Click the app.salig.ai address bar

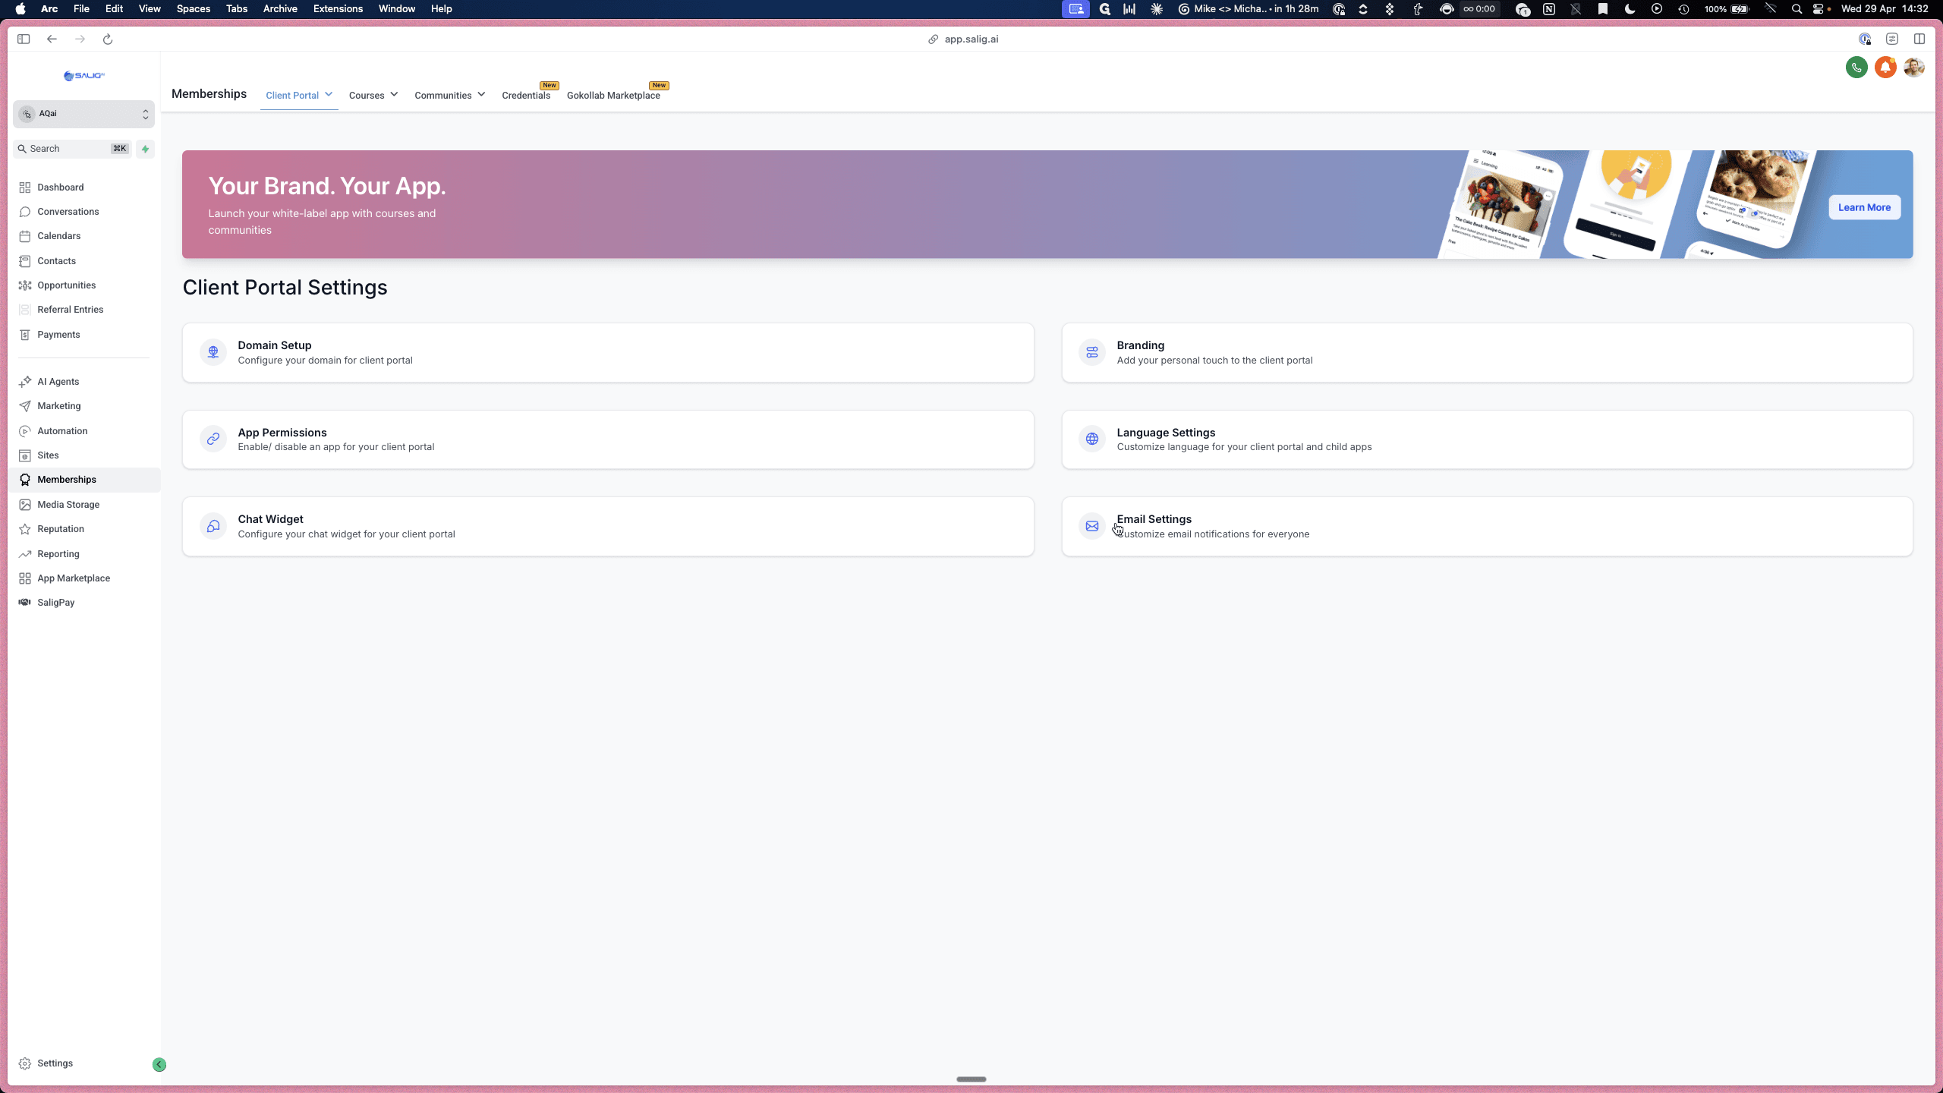click(x=964, y=39)
